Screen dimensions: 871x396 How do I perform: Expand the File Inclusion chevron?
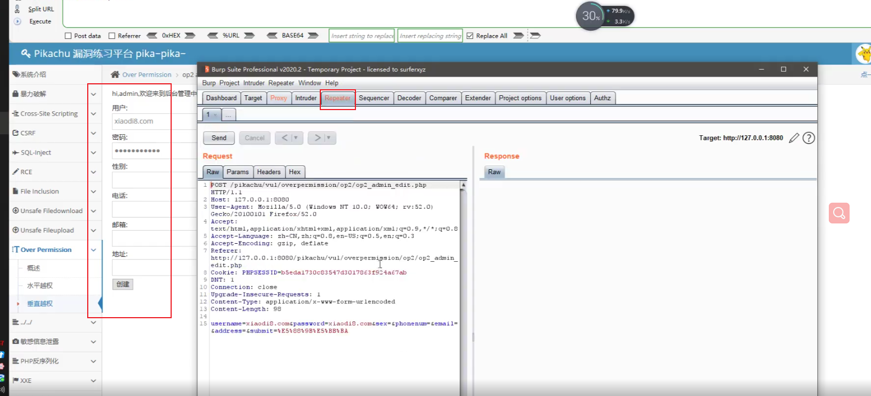pyautogui.click(x=93, y=192)
